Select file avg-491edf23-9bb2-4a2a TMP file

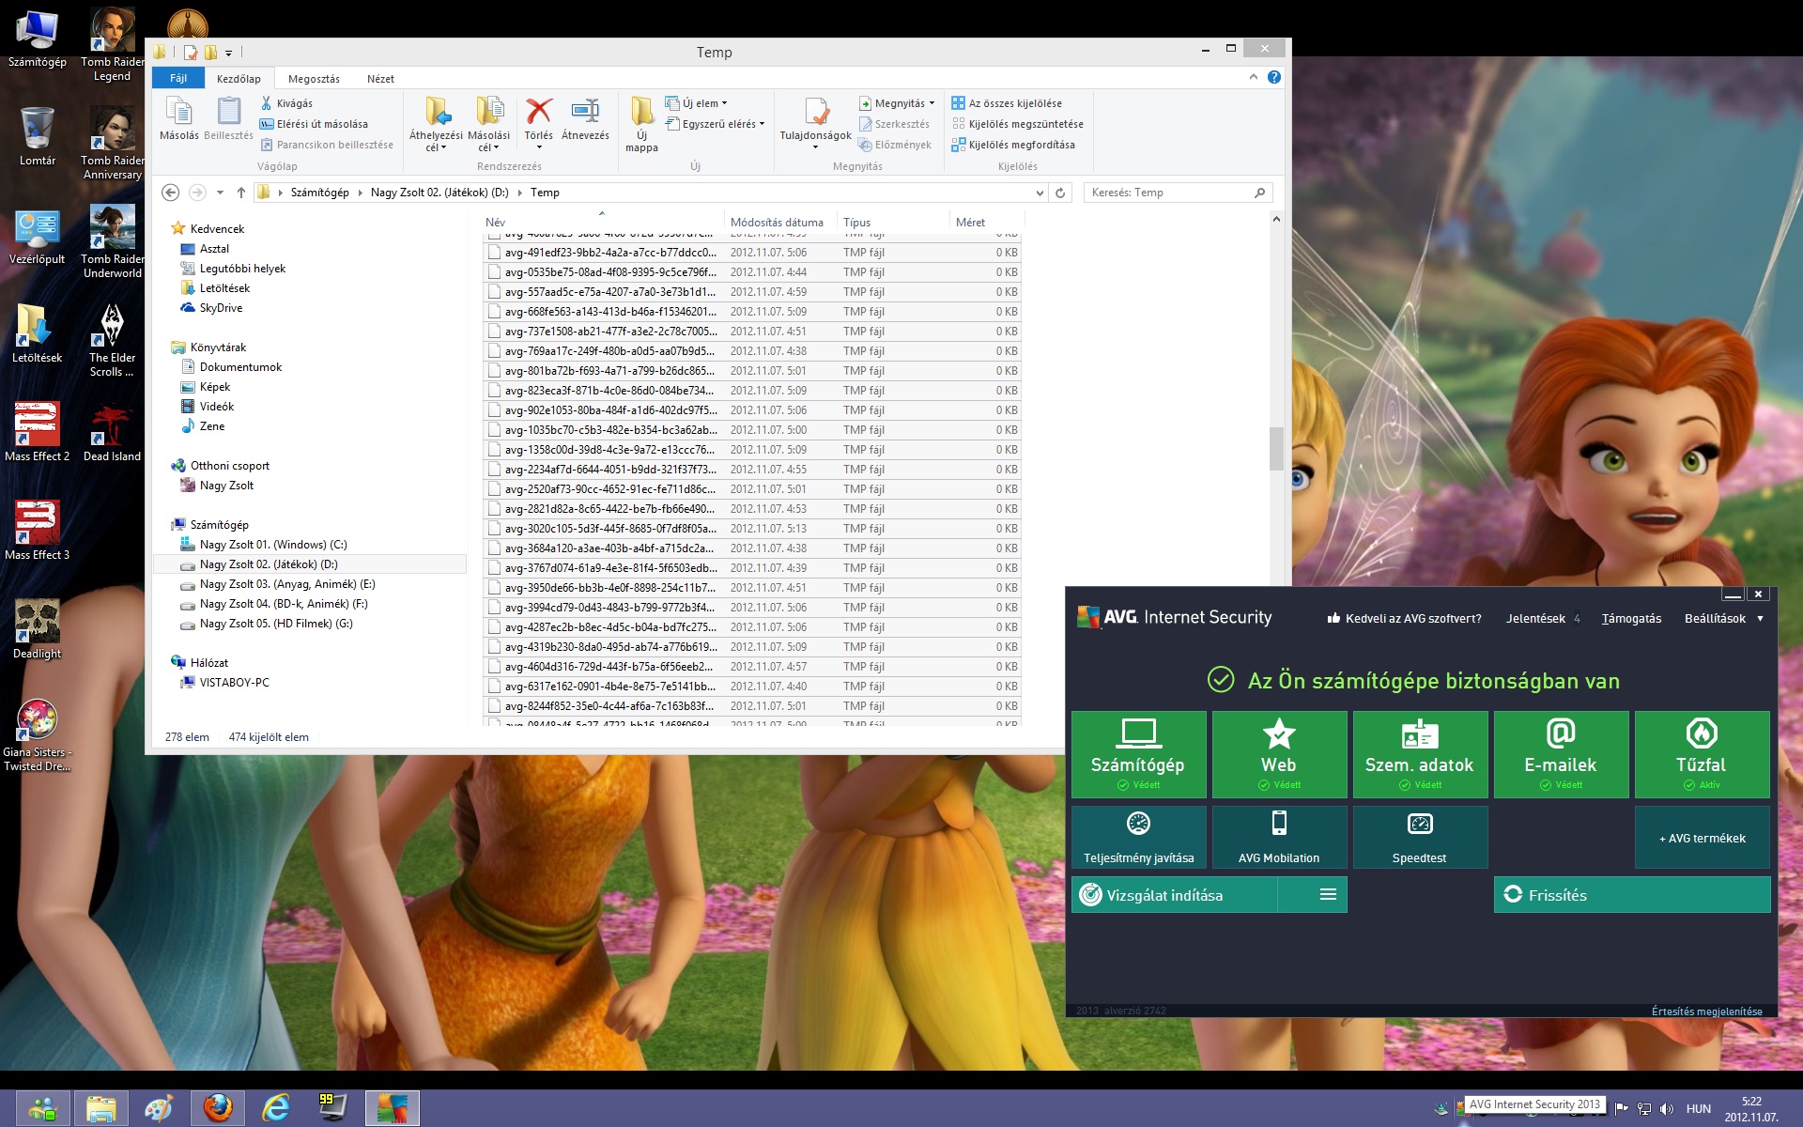[752, 253]
